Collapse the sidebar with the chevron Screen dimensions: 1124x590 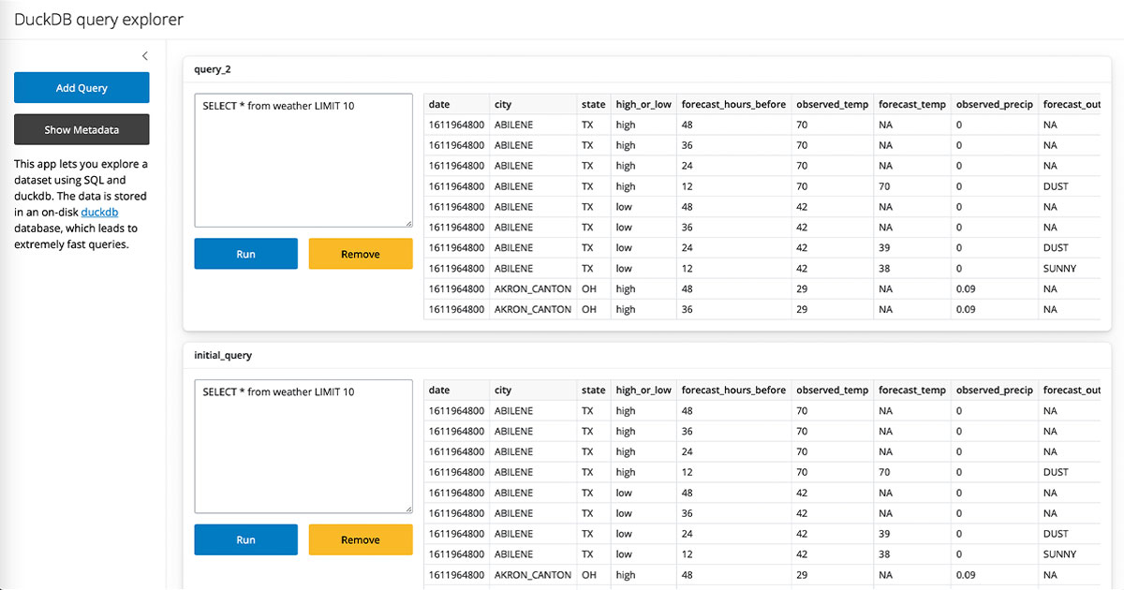144,56
